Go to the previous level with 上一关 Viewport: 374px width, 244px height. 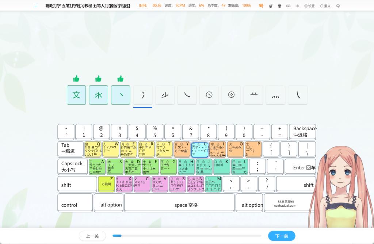coord(92,236)
